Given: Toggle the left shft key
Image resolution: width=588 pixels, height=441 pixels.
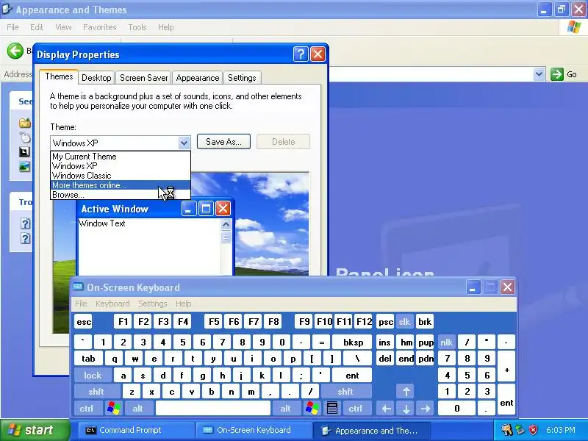Looking at the screenshot, I should [96, 392].
